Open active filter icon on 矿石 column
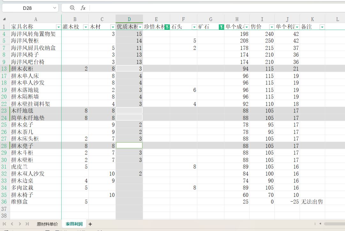The image size is (345, 231). click(221, 27)
